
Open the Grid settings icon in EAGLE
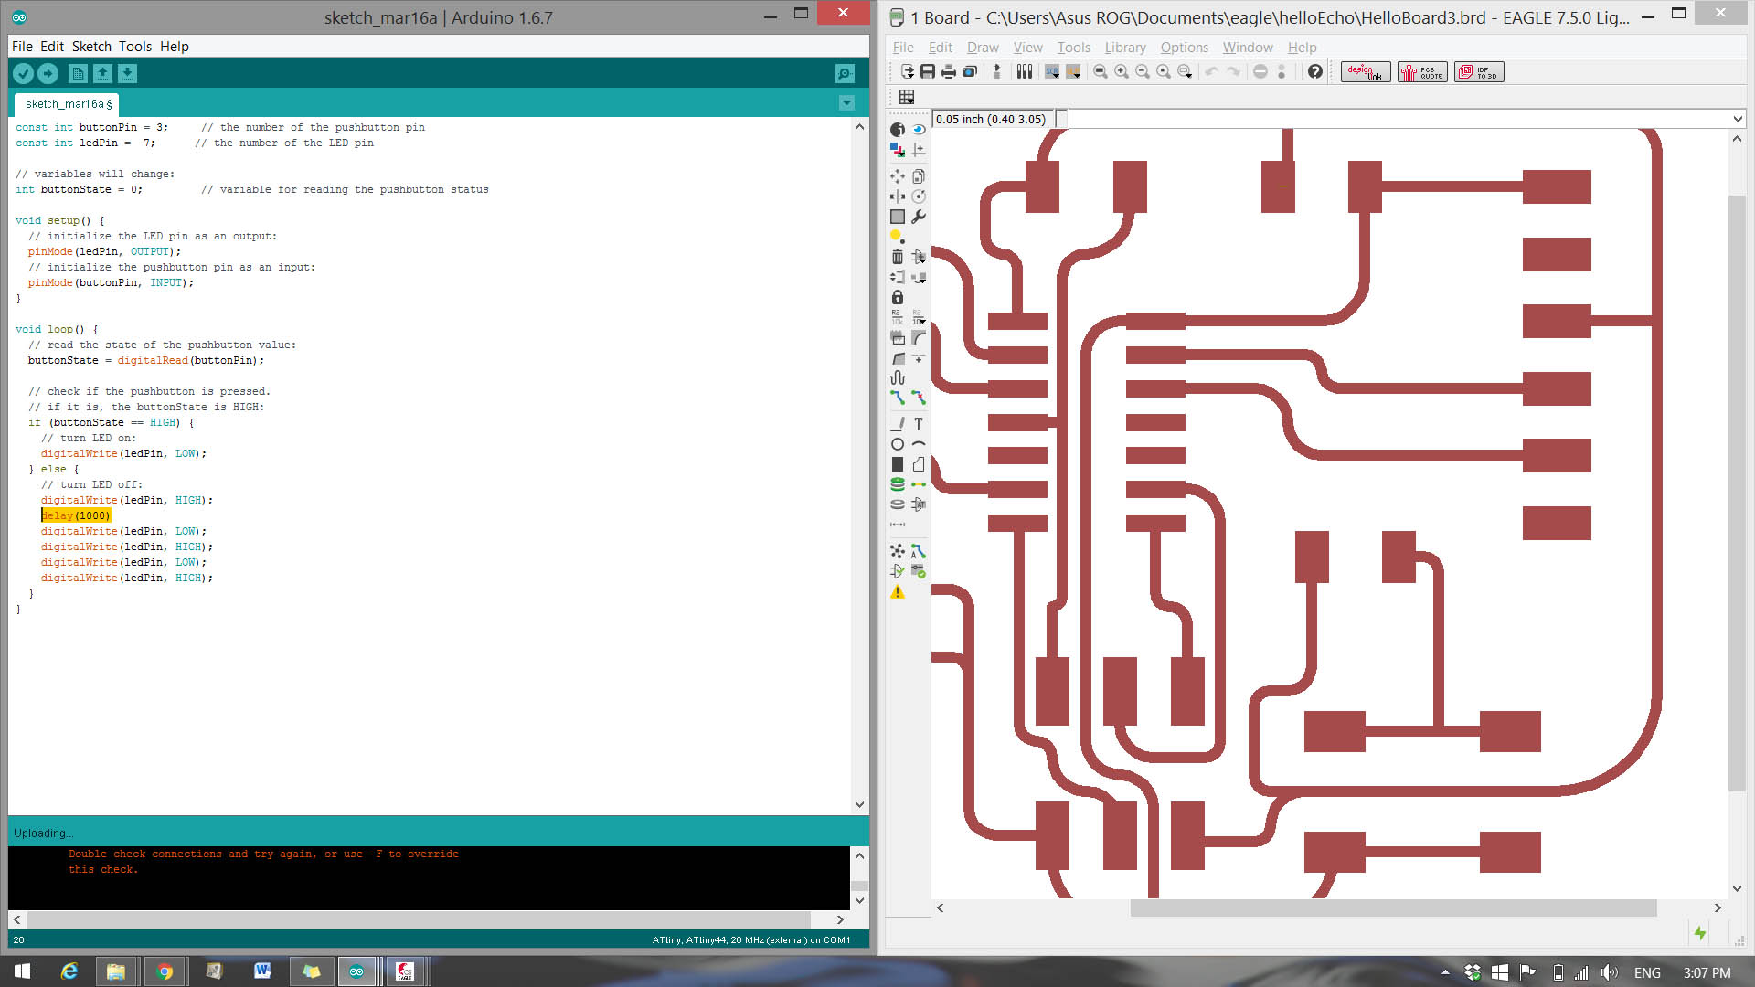click(907, 97)
